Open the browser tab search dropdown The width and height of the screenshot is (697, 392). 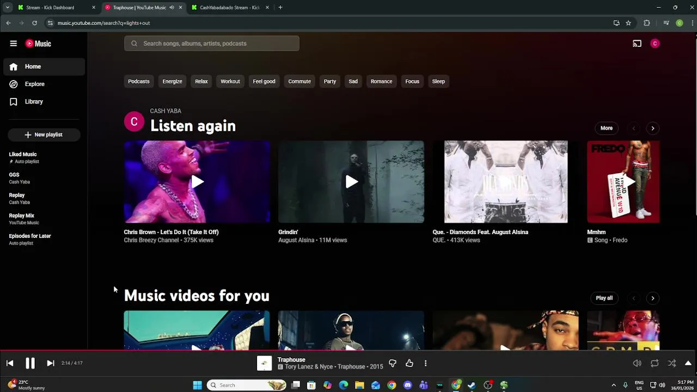(x=7, y=8)
